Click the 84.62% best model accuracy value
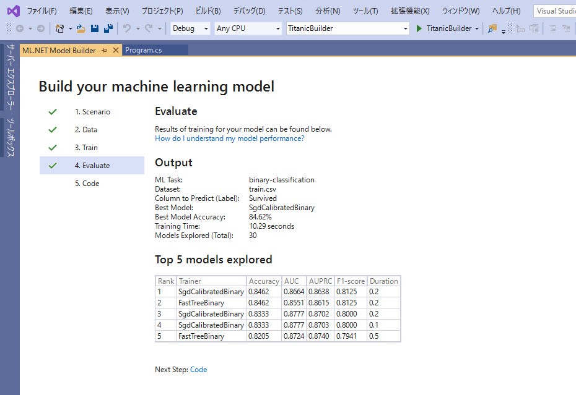The image size is (576, 395). click(260, 217)
